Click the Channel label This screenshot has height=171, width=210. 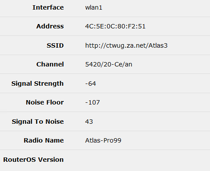(50, 64)
